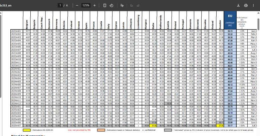Click the Luxembourg column header

[139, 22]
